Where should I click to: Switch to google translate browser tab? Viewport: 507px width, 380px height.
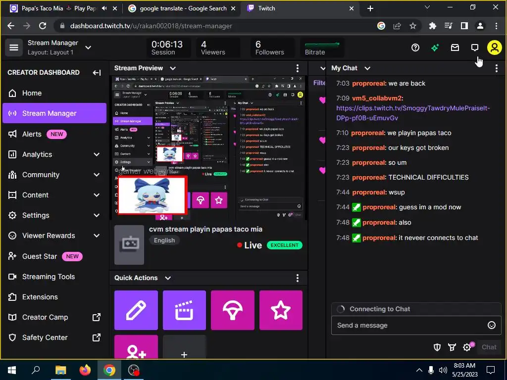(x=182, y=8)
